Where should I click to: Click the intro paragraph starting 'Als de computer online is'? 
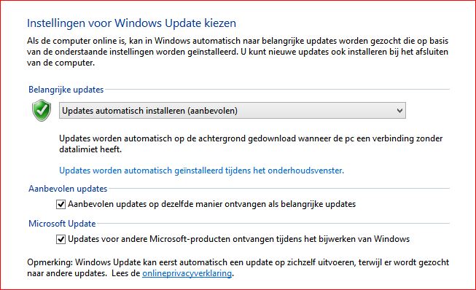(238, 52)
